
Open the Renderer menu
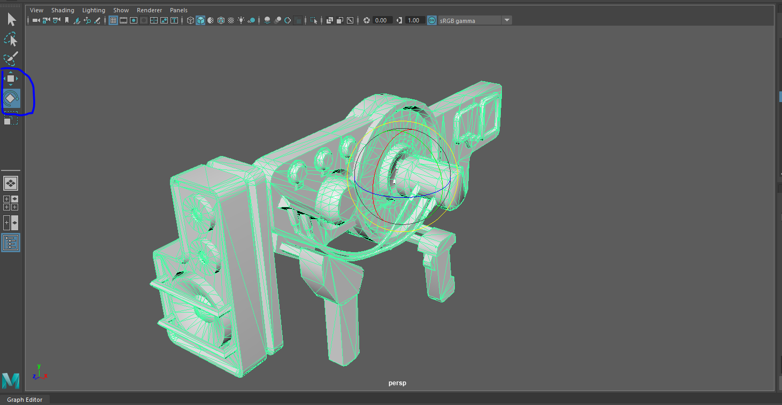click(149, 10)
